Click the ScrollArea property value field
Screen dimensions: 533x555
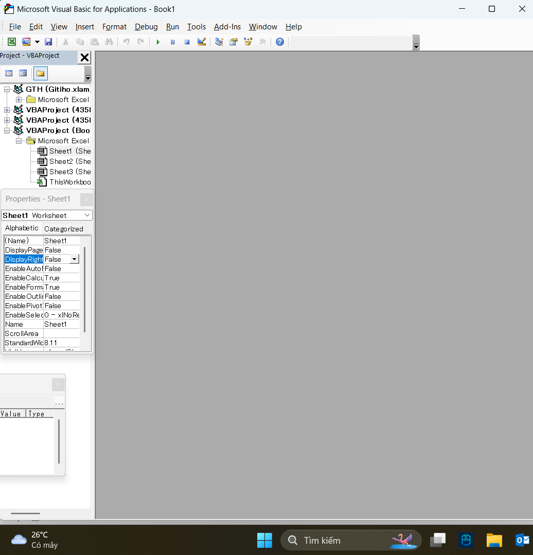62,333
